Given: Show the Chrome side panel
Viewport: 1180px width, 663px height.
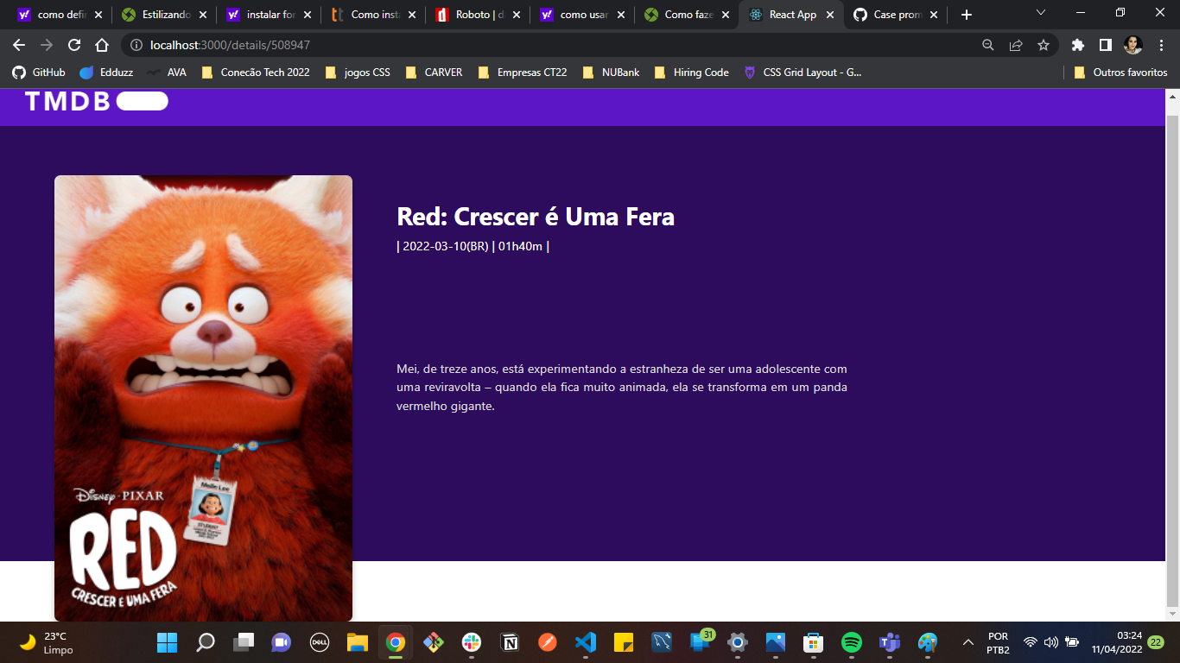Looking at the screenshot, I should pos(1105,45).
